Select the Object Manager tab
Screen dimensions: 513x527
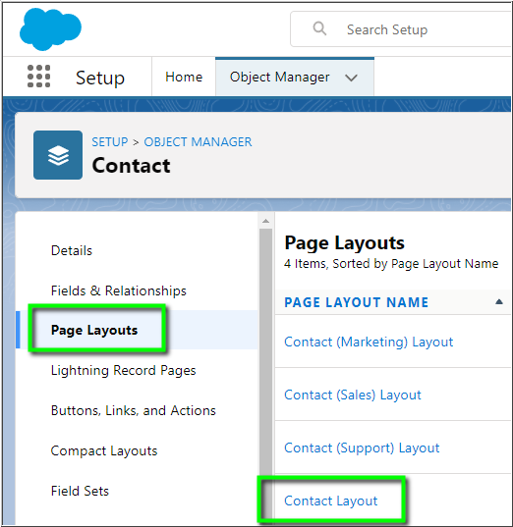(x=279, y=77)
